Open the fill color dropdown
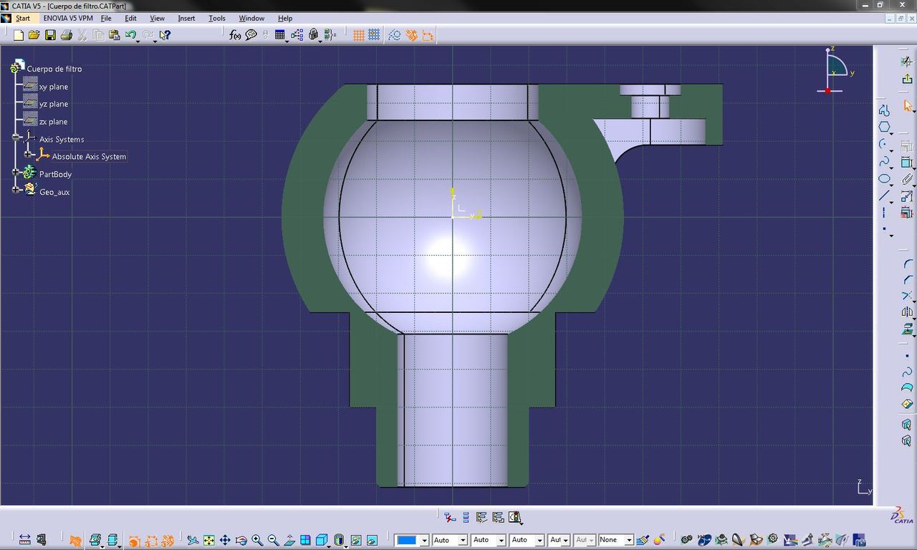The height and width of the screenshot is (550, 917). [x=424, y=540]
